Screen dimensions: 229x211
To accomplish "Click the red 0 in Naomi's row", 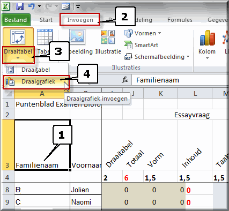I will pyautogui.click(x=188, y=202).
